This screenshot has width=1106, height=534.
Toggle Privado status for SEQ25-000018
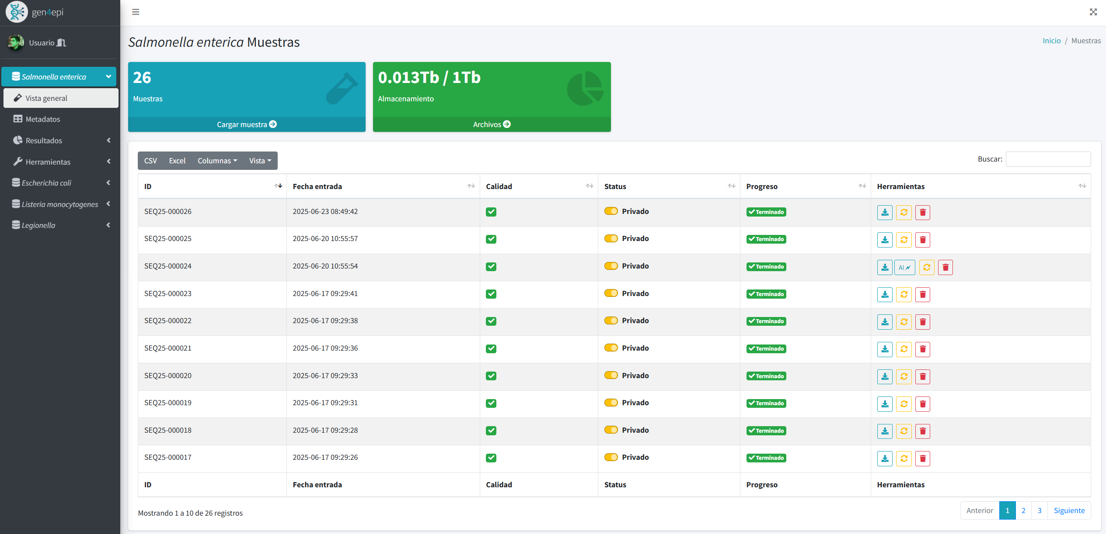pos(611,430)
